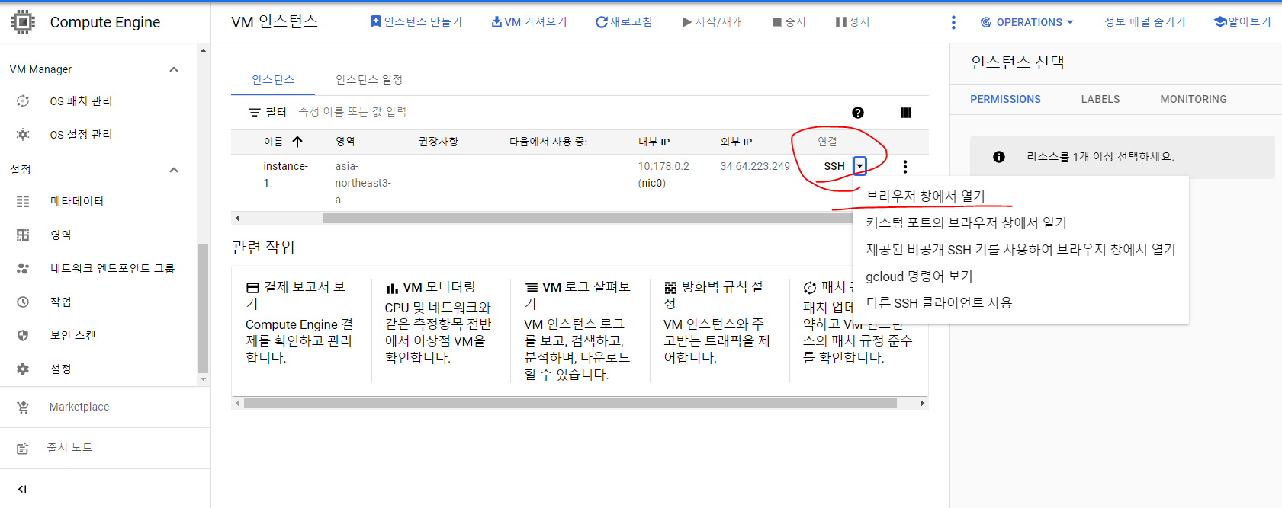Switch to 인스턴스 tab
1282x508 pixels.
(x=273, y=80)
